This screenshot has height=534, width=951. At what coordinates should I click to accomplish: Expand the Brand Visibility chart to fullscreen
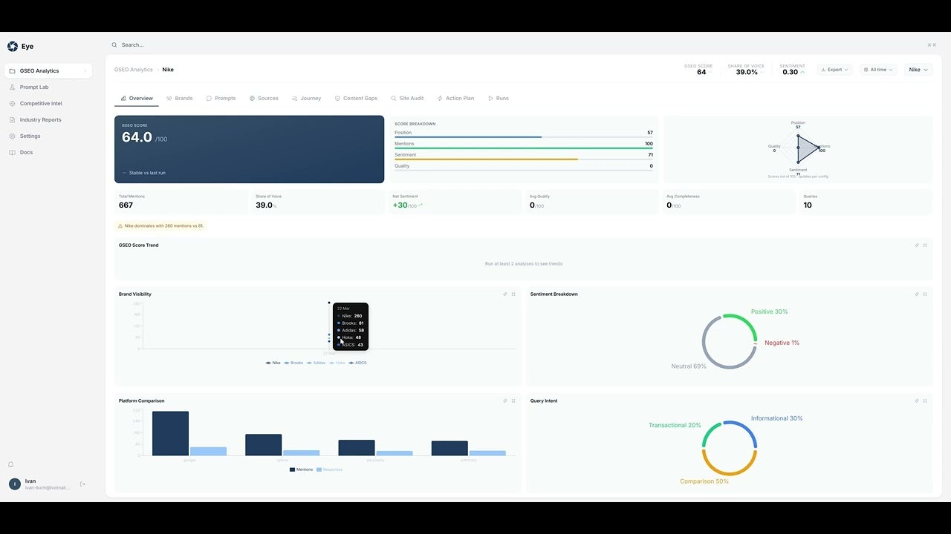click(x=513, y=294)
